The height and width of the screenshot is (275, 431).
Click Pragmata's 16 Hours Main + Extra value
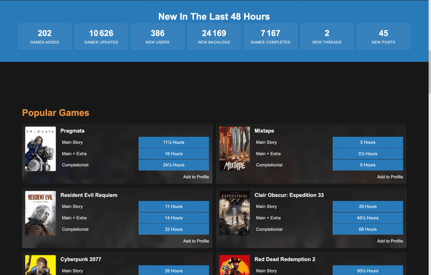pyautogui.click(x=174, y=154)
